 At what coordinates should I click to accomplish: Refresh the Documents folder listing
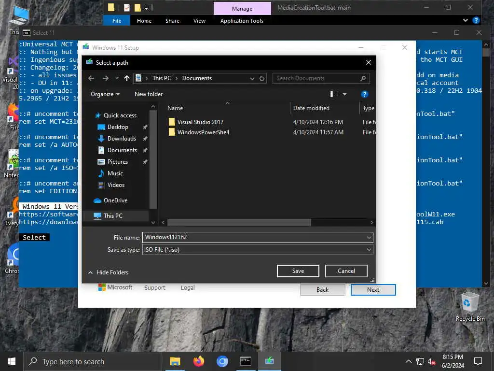click(262, 78)
